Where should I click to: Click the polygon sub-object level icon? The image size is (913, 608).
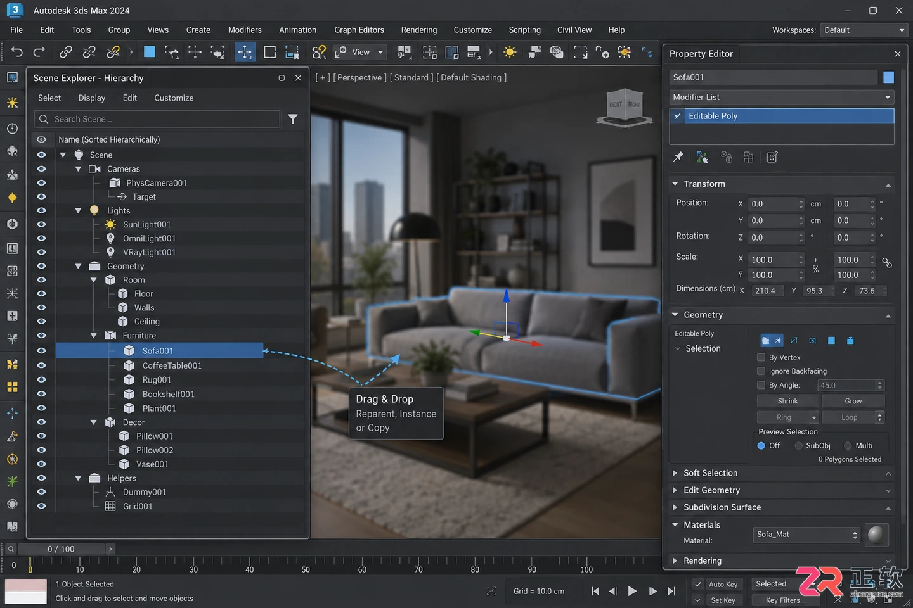[831, 341]
